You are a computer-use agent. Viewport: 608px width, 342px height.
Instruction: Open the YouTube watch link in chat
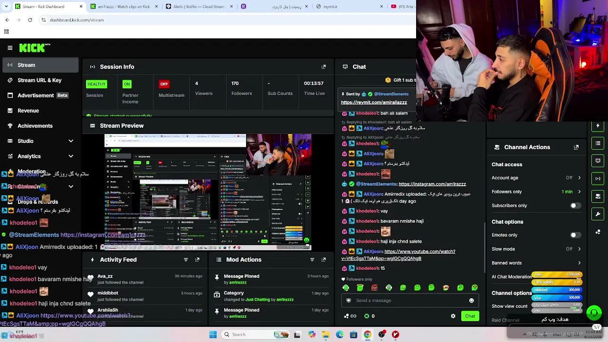pos(398,255)
